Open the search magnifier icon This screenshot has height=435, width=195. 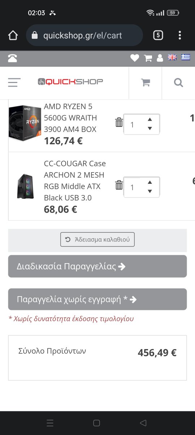coord(178,83)
